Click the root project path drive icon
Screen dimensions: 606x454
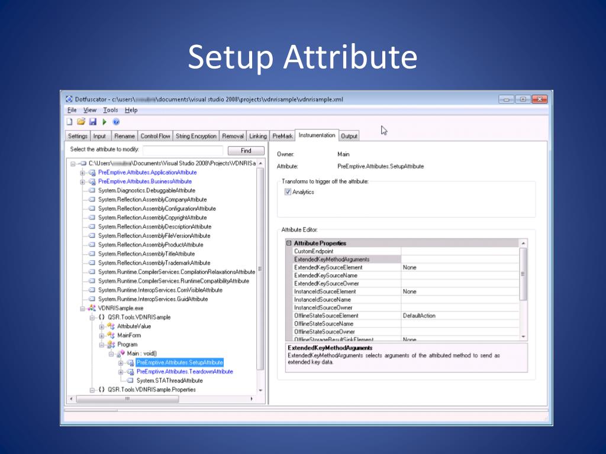click(83, 163)
